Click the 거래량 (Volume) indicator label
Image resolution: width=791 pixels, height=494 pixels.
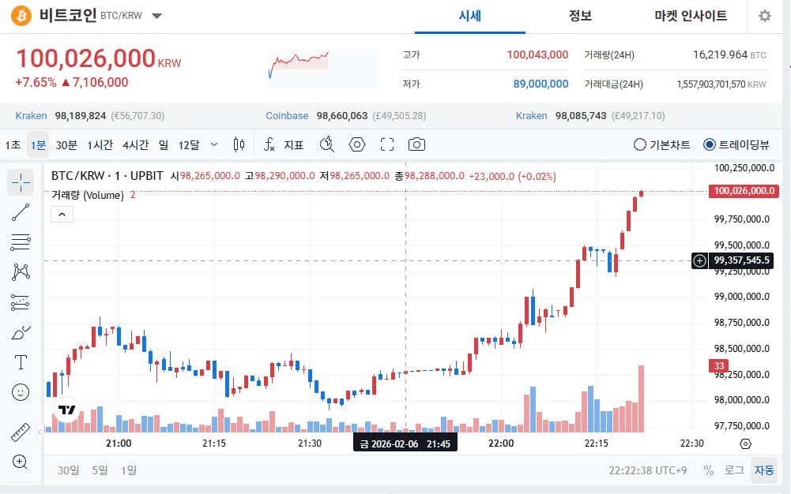87,196
